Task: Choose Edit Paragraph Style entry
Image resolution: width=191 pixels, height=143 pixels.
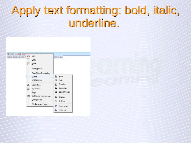Action: point(40,105)
